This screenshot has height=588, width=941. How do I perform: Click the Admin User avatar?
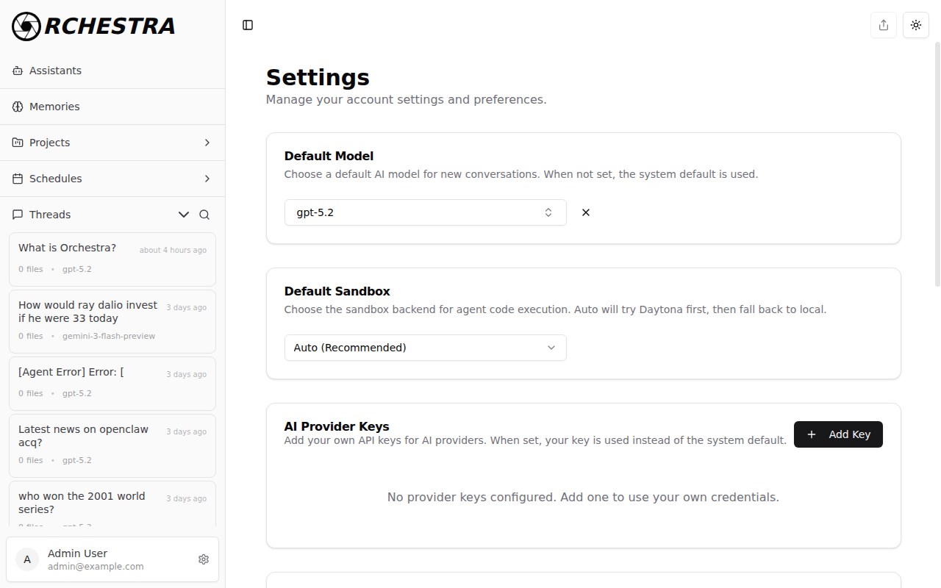27,559
